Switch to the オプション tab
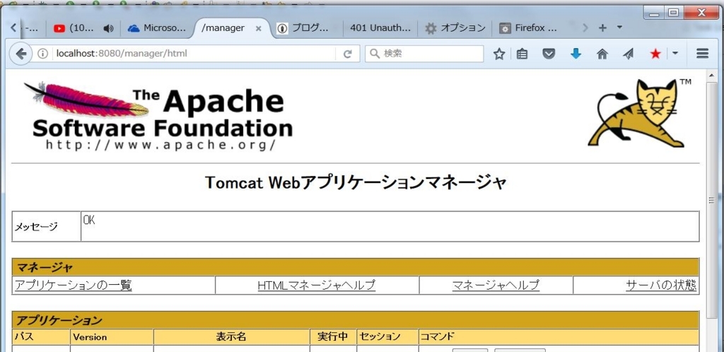 [455, 28]
